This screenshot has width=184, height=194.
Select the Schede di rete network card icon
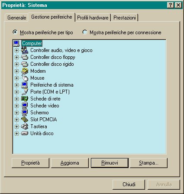click(25, 99)
